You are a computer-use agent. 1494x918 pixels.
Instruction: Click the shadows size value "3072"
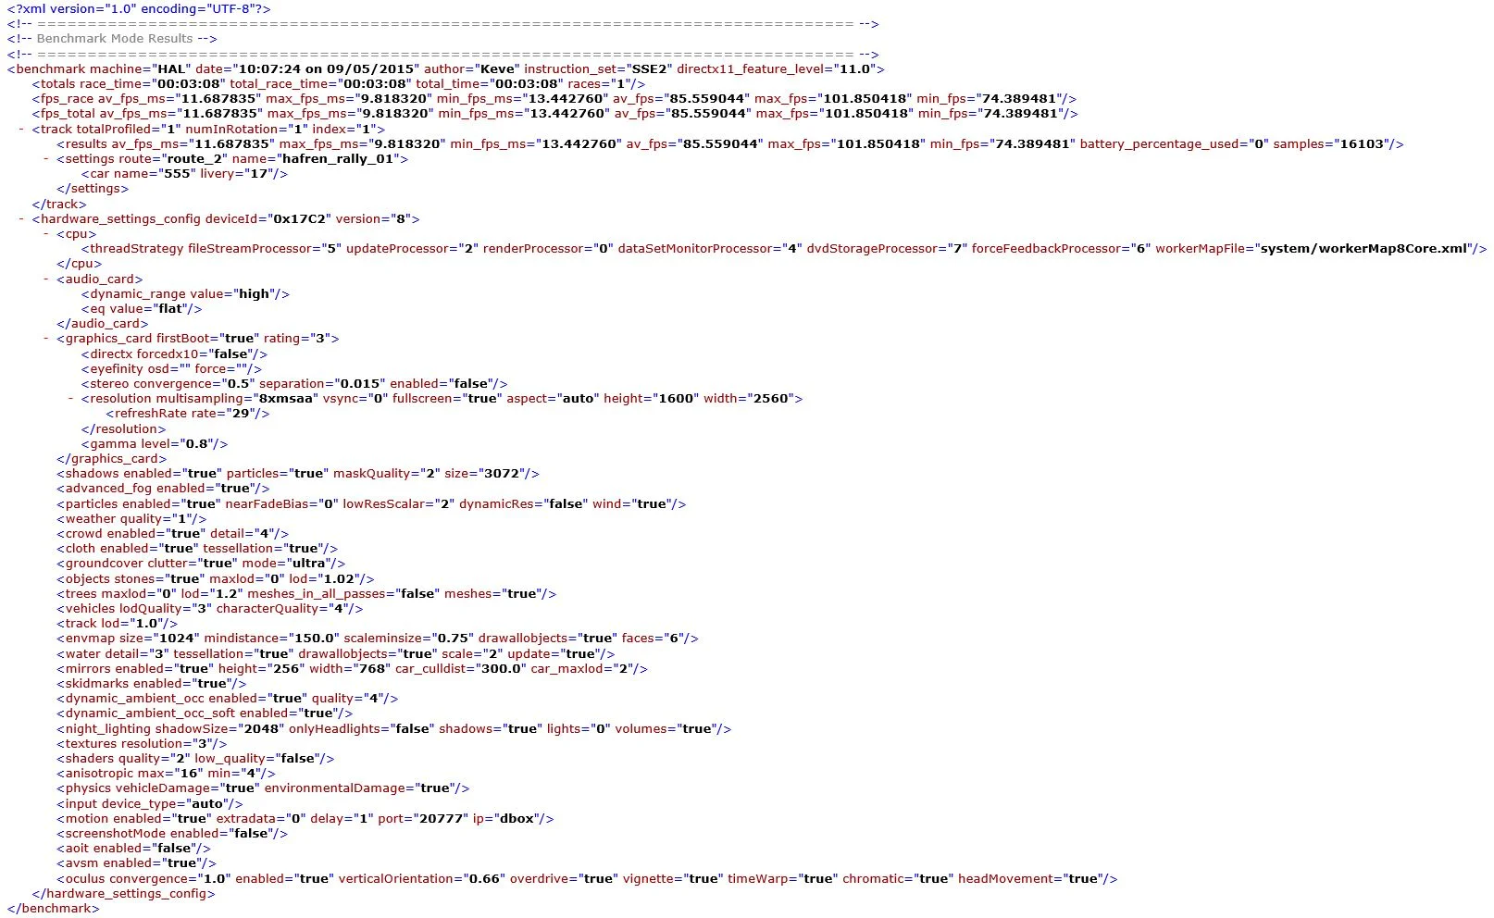(x=501, y=474)
